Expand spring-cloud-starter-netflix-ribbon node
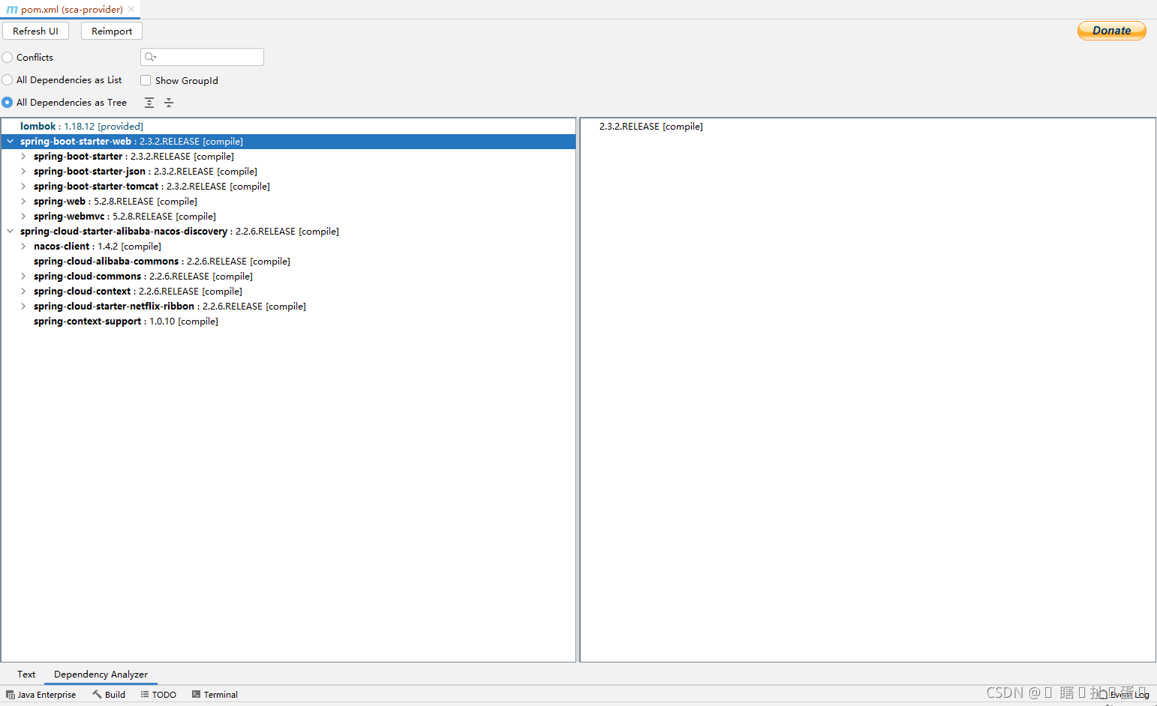Viewport: 1157px width, 706px height. pyautogui.click(x=23, y=307)
